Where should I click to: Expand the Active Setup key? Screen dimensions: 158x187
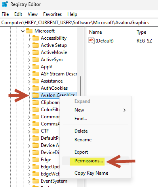tap(29, 46)
